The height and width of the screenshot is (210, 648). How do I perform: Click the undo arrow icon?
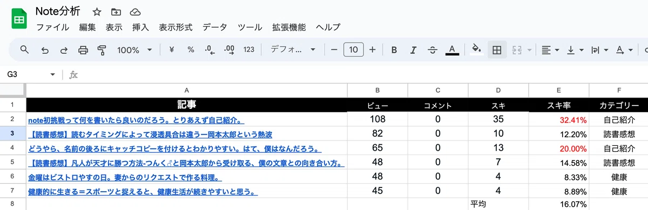tap(45, 50)
